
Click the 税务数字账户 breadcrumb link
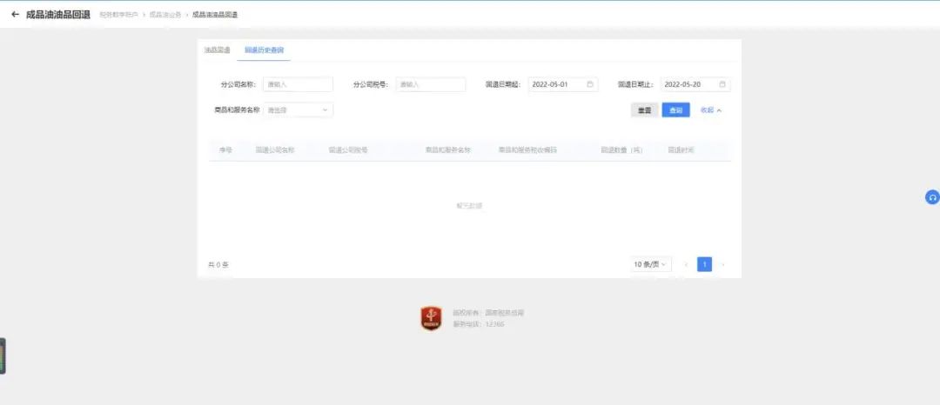pos(118,15)
